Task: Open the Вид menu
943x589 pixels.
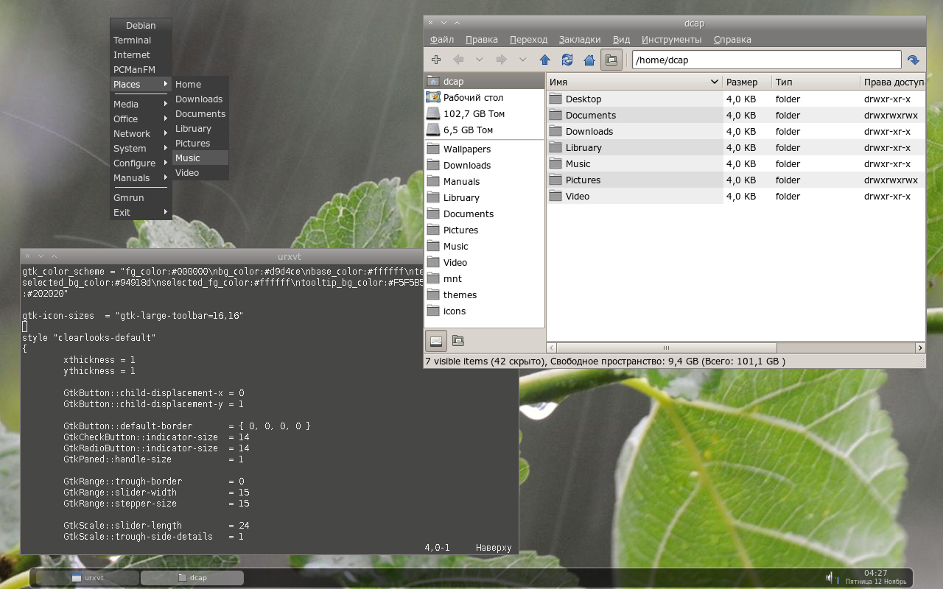Action: [621, 39]
